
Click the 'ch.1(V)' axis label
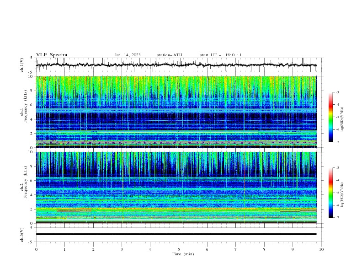(x=22, y=65)
